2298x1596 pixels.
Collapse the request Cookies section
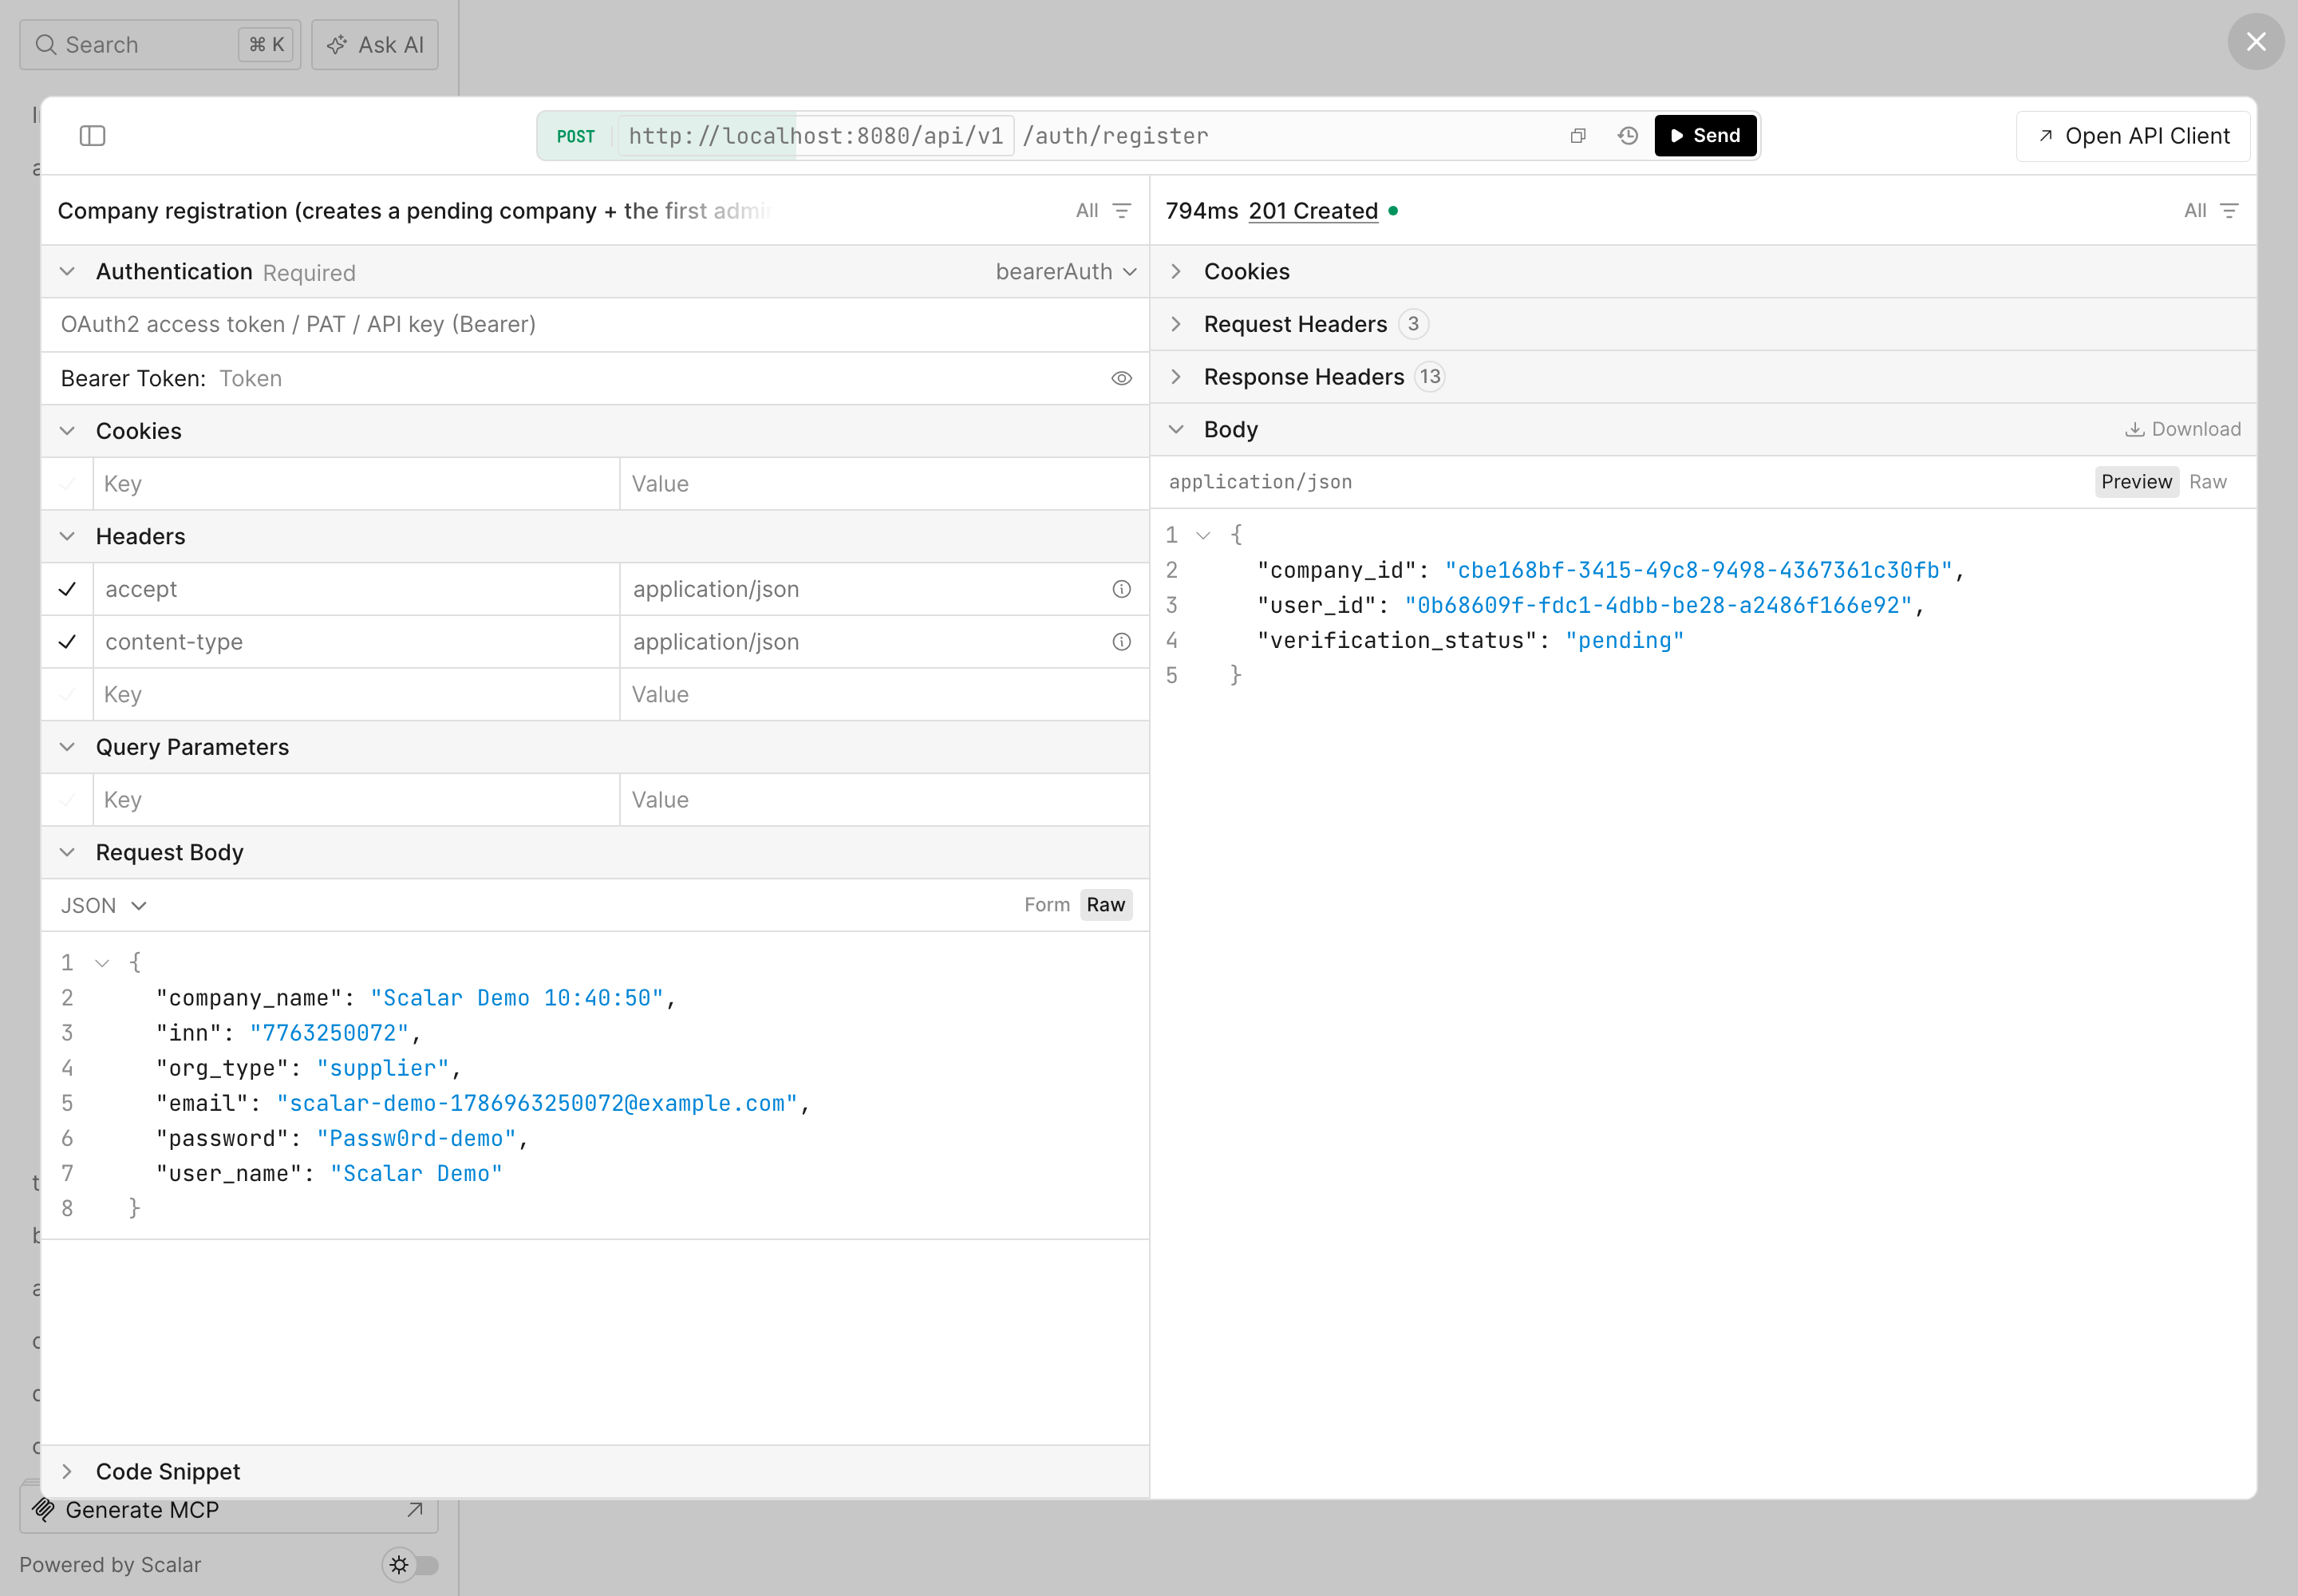coord(67,431)
